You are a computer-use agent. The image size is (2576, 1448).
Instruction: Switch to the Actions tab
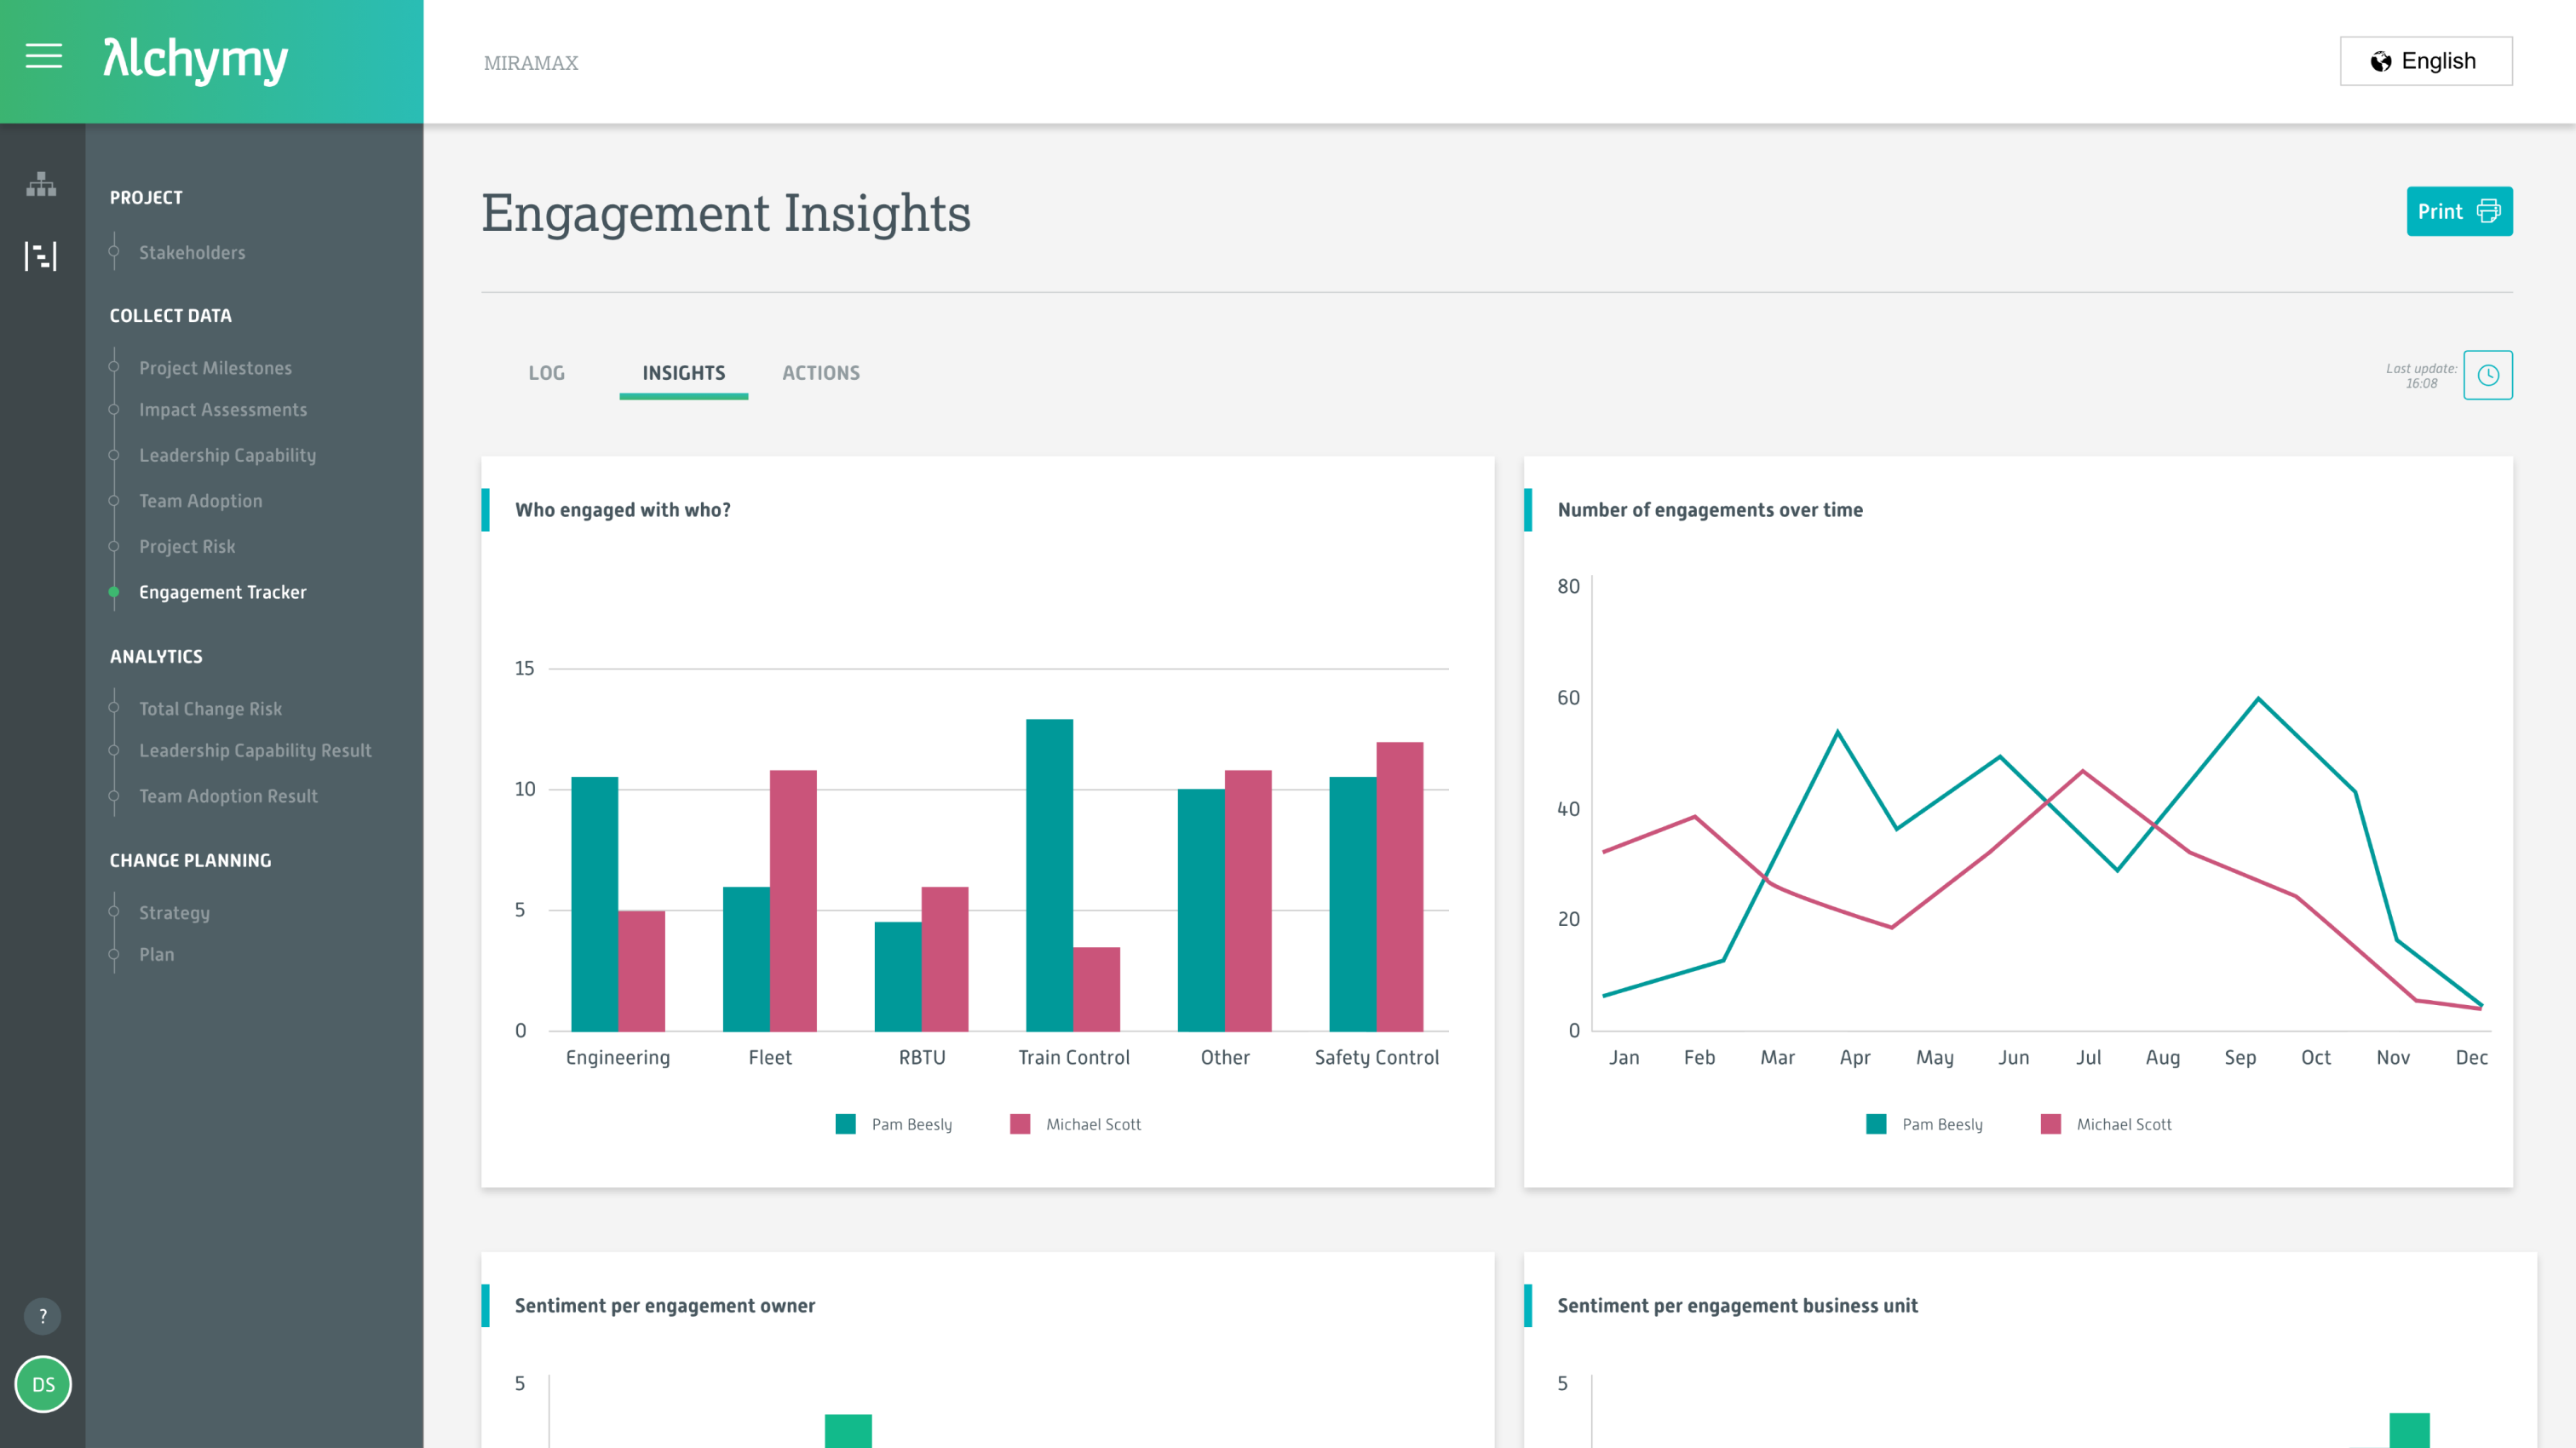(820, 372)
